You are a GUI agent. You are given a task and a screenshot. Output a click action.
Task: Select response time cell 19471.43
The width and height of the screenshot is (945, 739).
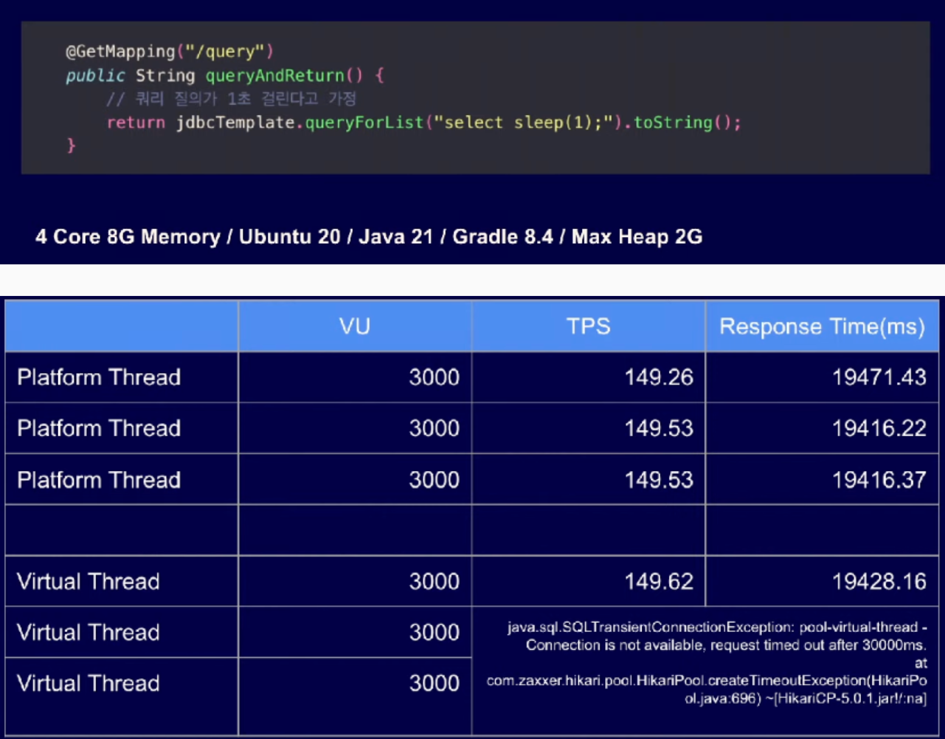point(879,377)
